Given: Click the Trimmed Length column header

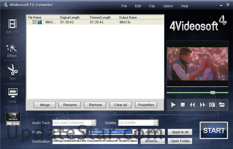Looking at the screenshot, I should [x=100, y=17].
